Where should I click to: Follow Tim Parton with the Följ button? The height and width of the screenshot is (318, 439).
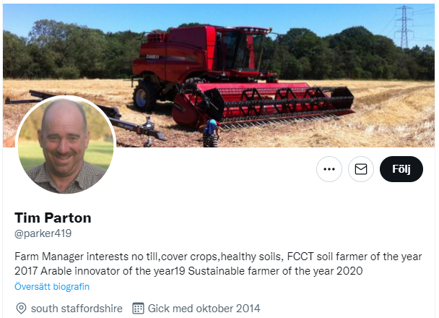click(401, 169)
